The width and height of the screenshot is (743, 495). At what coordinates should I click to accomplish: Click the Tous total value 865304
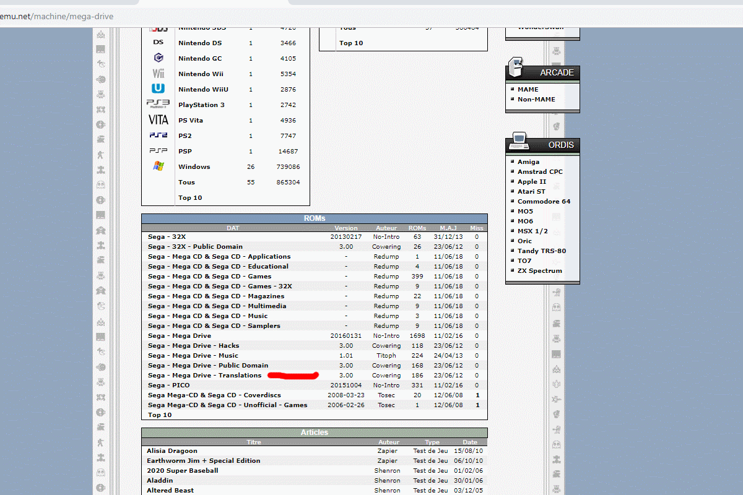[288, 182]
